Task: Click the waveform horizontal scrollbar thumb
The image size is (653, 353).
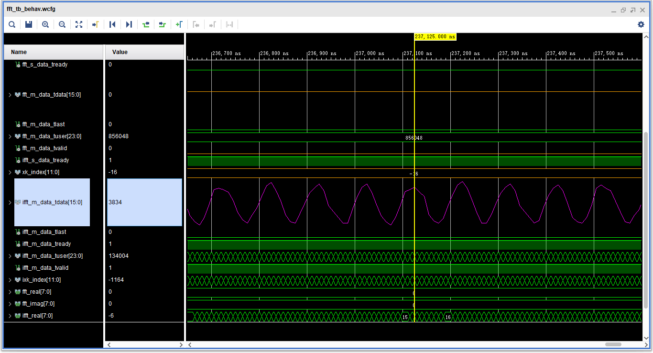Action: pyautogui.click(x=613, y=344)
